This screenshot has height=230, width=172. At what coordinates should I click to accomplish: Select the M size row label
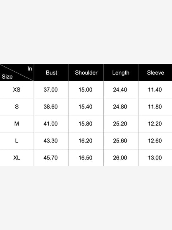17,123
